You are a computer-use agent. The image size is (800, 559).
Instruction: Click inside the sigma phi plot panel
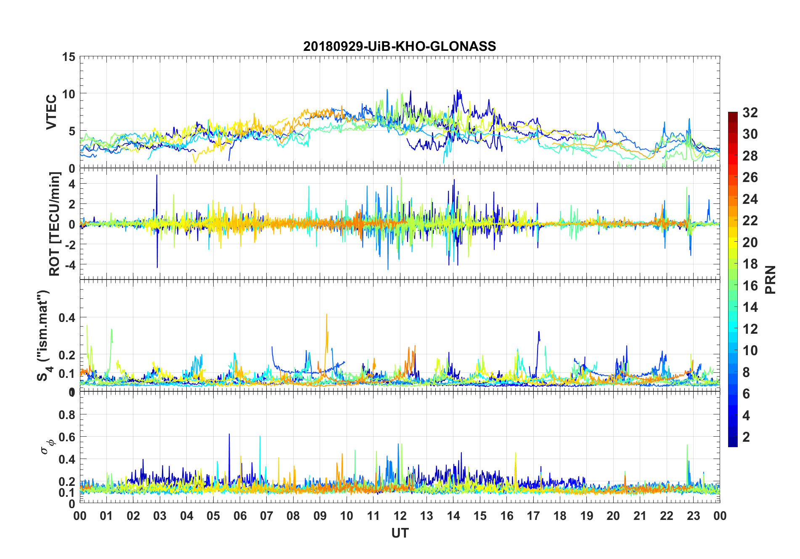400,447
